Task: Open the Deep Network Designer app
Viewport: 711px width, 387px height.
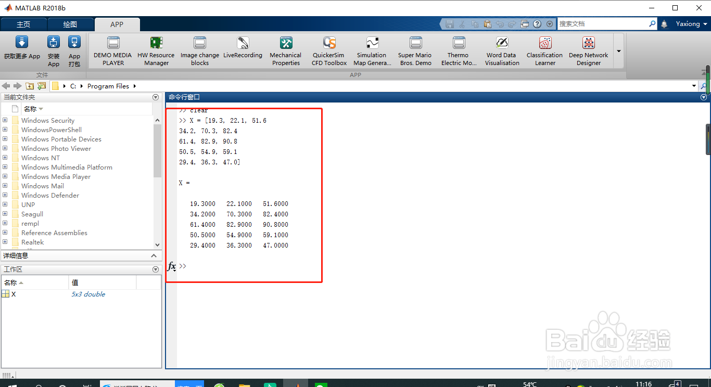Action: pyautogui.click(x=589, y=51)
